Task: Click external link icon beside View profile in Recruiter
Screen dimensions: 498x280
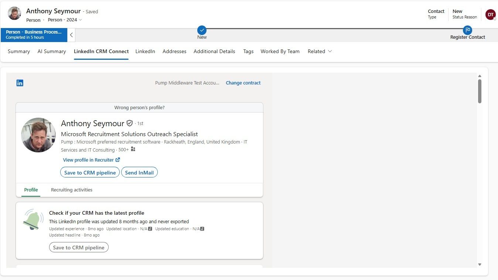Action: point(118,160)
